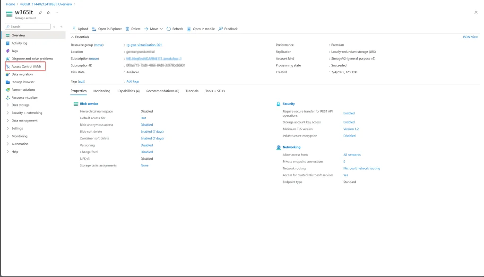Click the Blob service heading link
The width and height of the screenshot is (484, 277).
pyautogui.click(x=89, y=104)
